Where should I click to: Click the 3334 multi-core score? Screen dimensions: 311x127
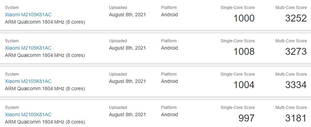tap(296, 85)
